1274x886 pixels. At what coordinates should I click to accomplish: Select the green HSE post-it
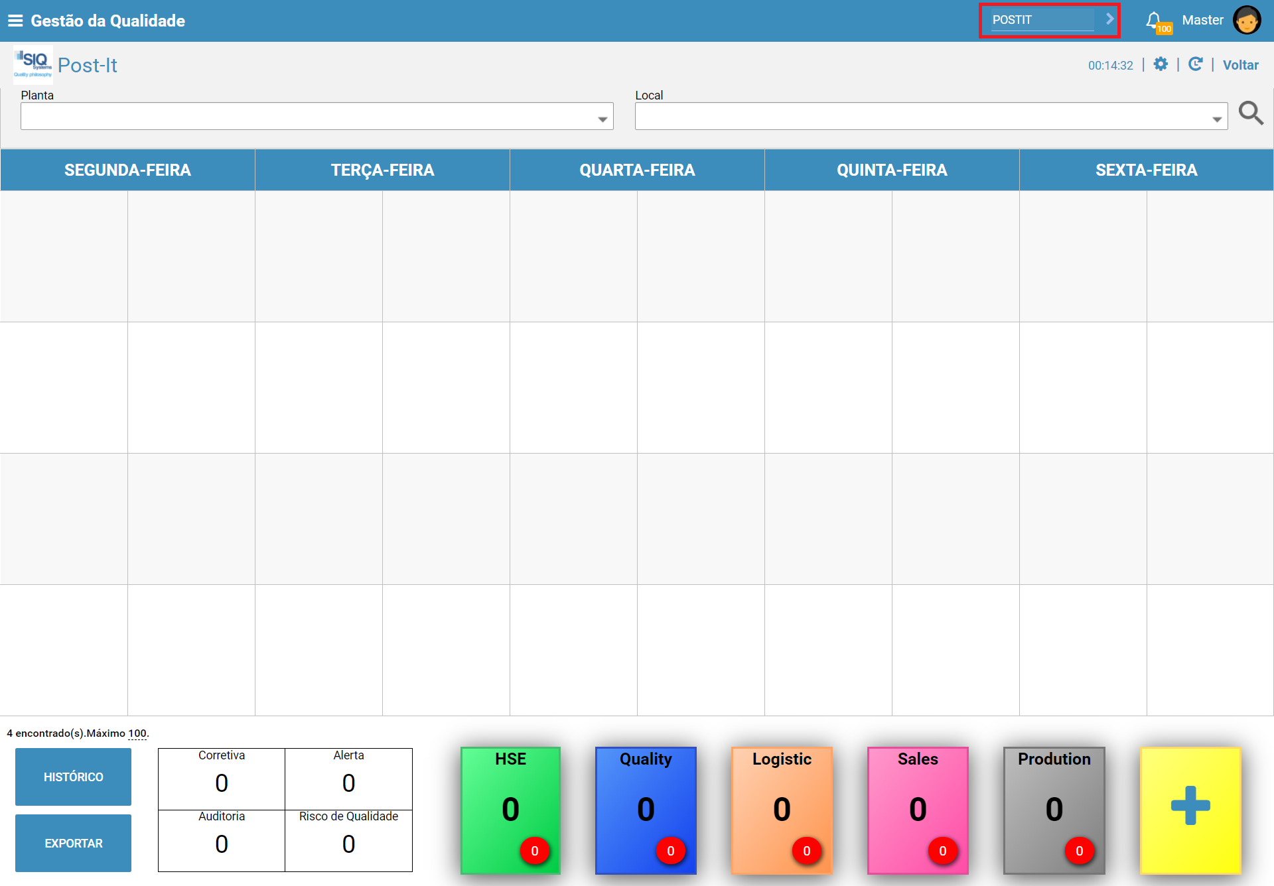(x=510, y=810)
